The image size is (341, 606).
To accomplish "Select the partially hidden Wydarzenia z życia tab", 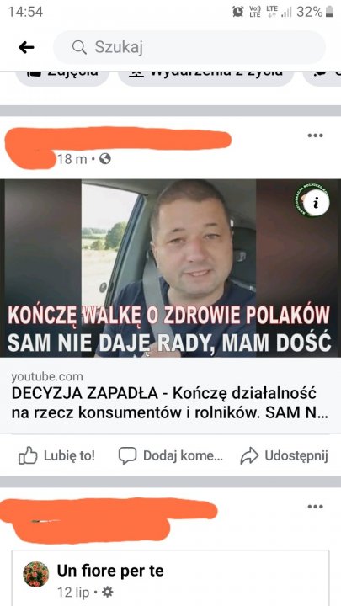I will [x=205, y=76].
